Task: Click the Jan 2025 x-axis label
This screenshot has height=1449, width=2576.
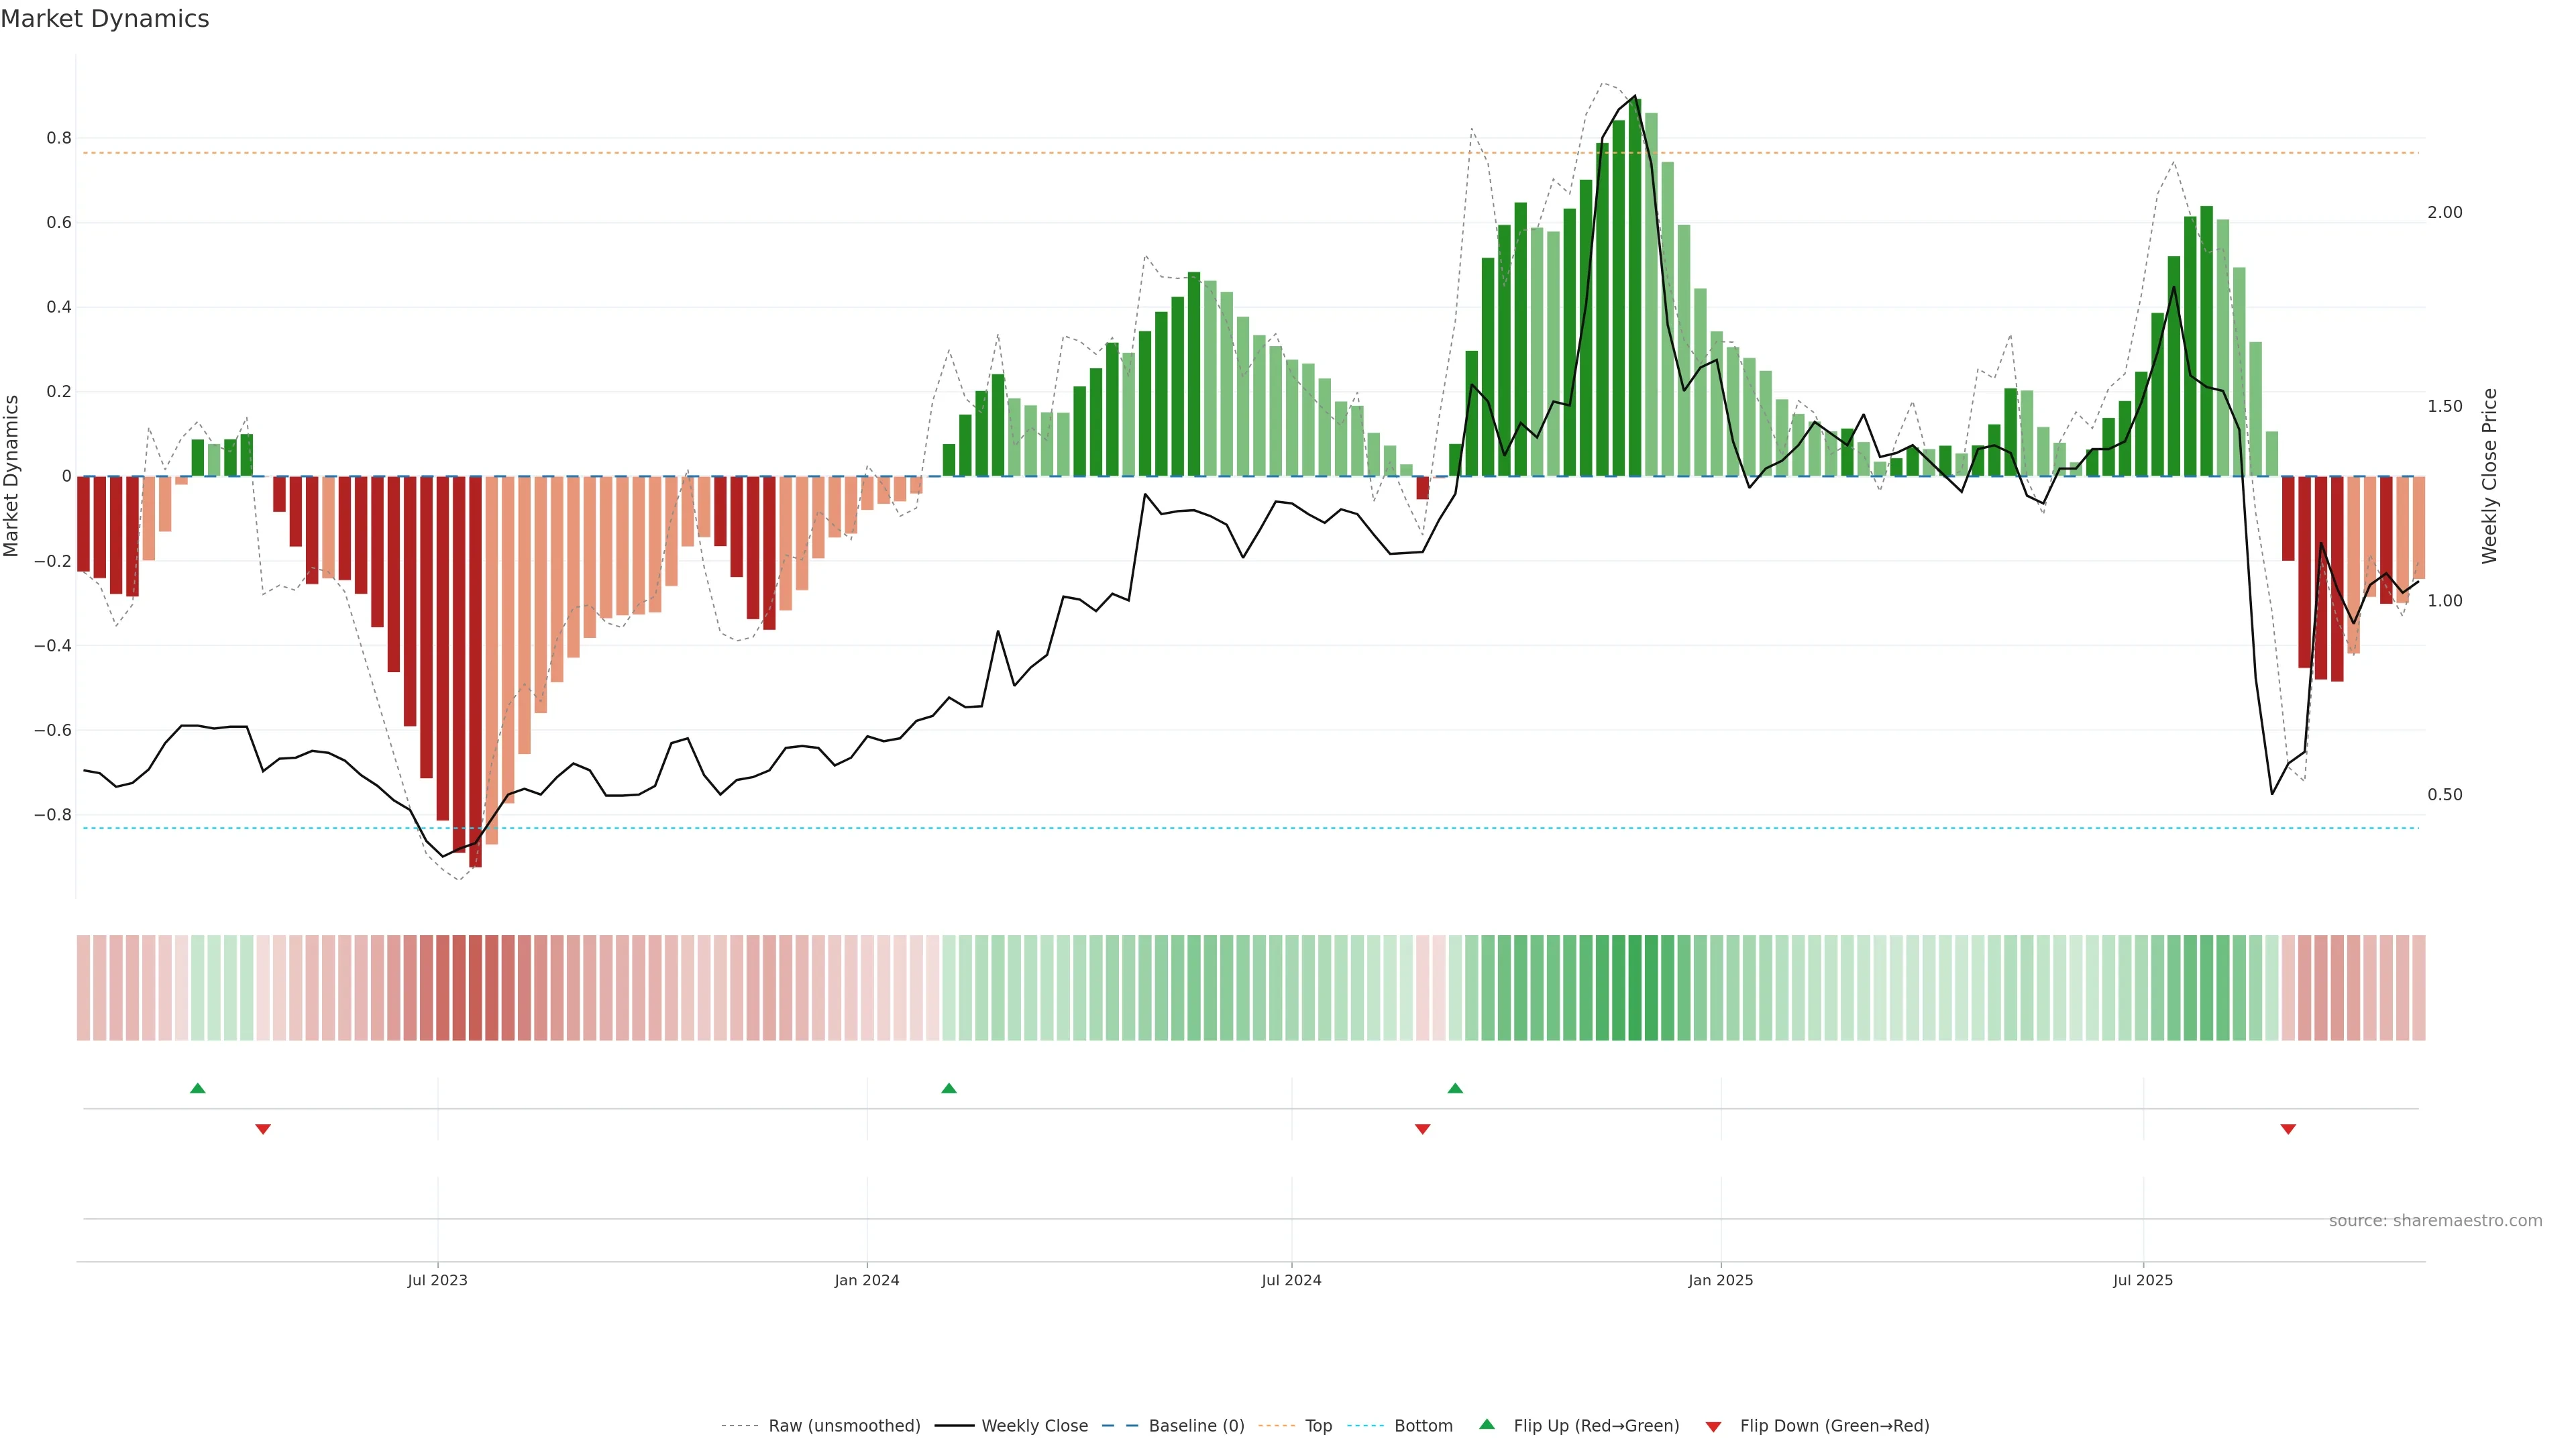Action: (x=1720, y=1280)
